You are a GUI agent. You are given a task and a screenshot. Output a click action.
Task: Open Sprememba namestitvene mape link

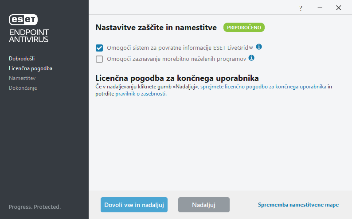[298, 205]
